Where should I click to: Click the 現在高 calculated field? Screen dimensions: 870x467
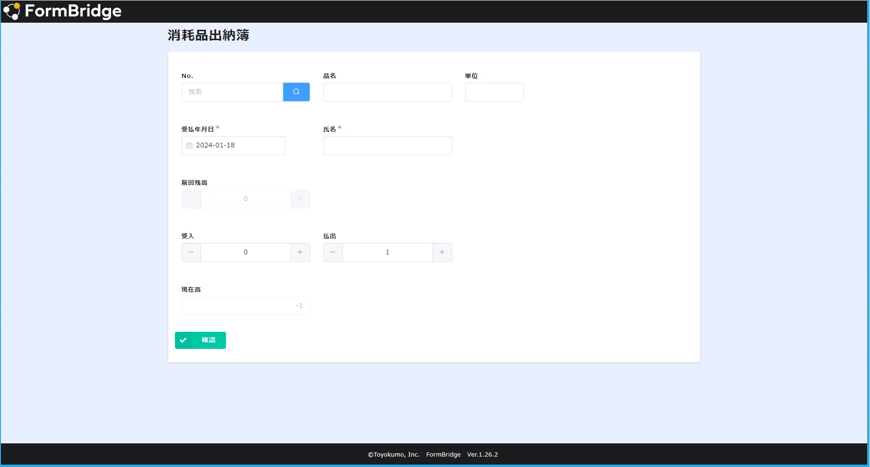245,306
